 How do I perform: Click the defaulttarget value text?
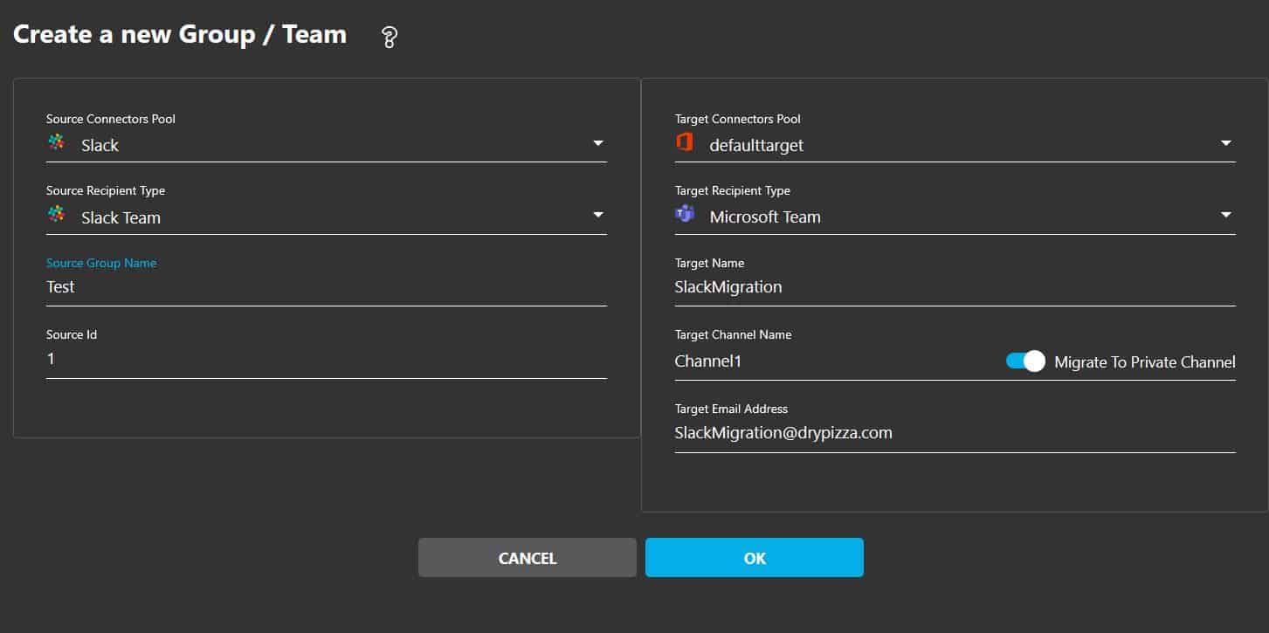(758, 145)
